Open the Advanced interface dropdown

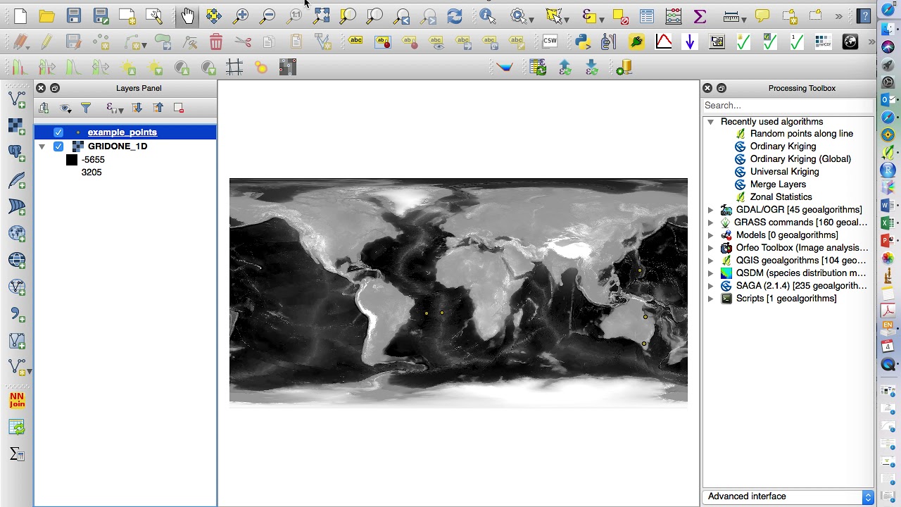[x=788, y=496]
